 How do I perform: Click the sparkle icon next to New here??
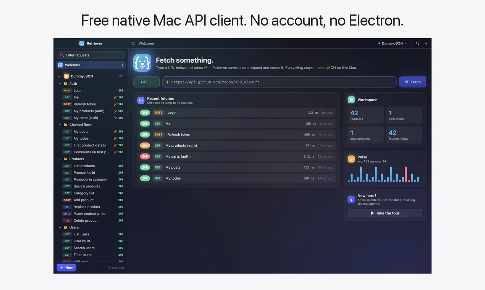coord(351,199)
